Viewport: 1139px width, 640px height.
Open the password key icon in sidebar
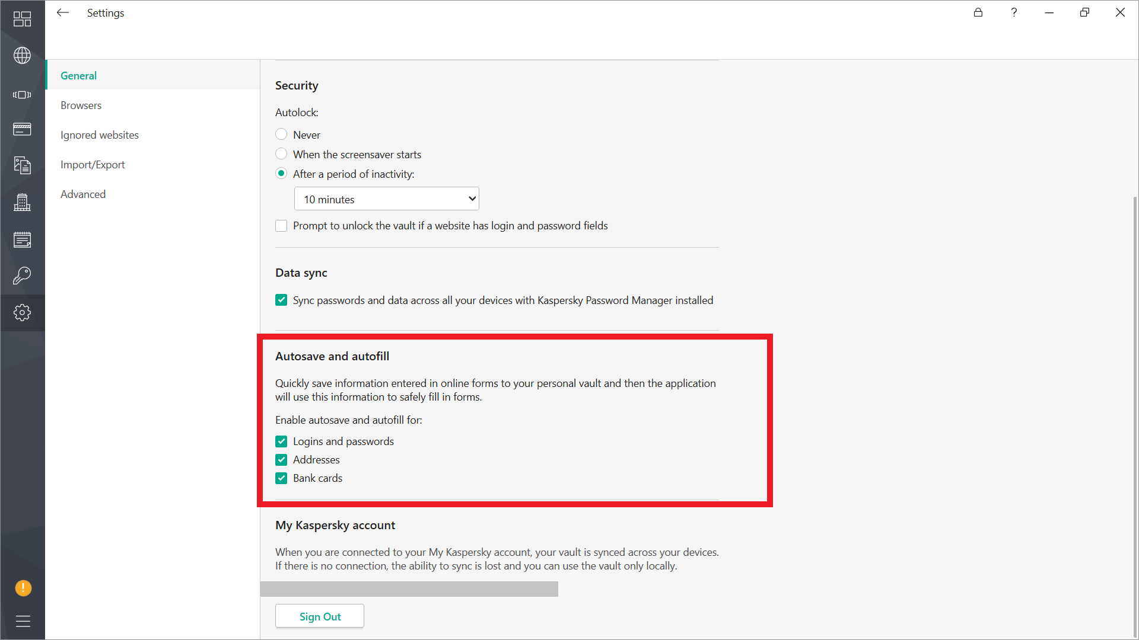22,276
